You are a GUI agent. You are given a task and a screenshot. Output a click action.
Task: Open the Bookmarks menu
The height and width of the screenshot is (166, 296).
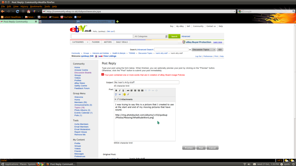tap(36, 6)
